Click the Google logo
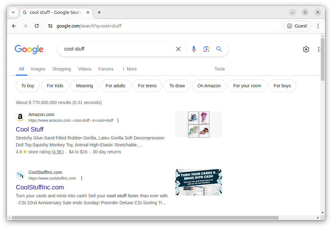Image resolution: width=332 pixels, height=228 pixels. (x=29, y=49)
